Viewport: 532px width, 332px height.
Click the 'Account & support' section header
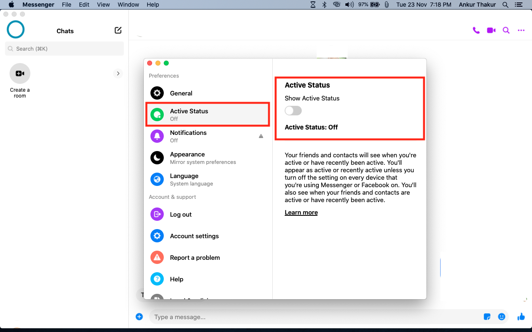tap(172, 197)
